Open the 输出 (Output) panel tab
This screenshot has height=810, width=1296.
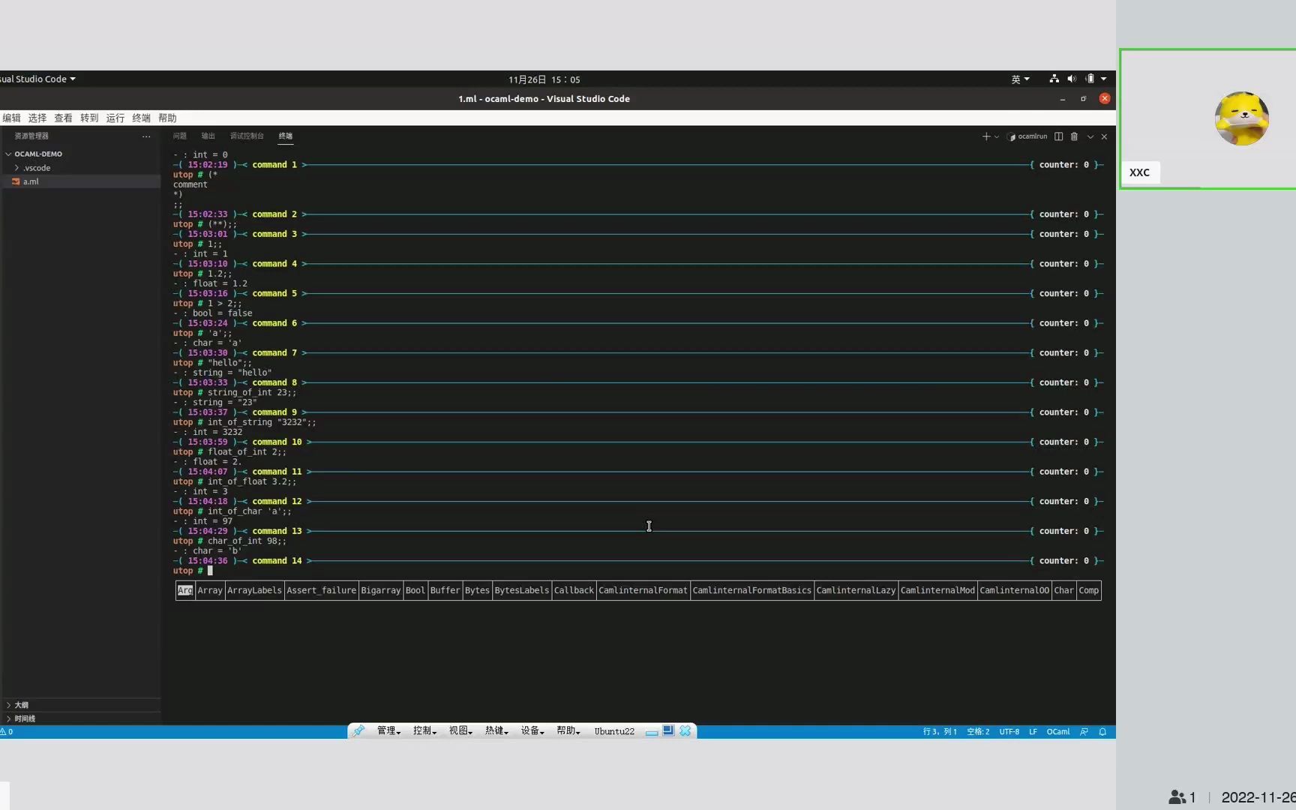[x=208, y=136]
